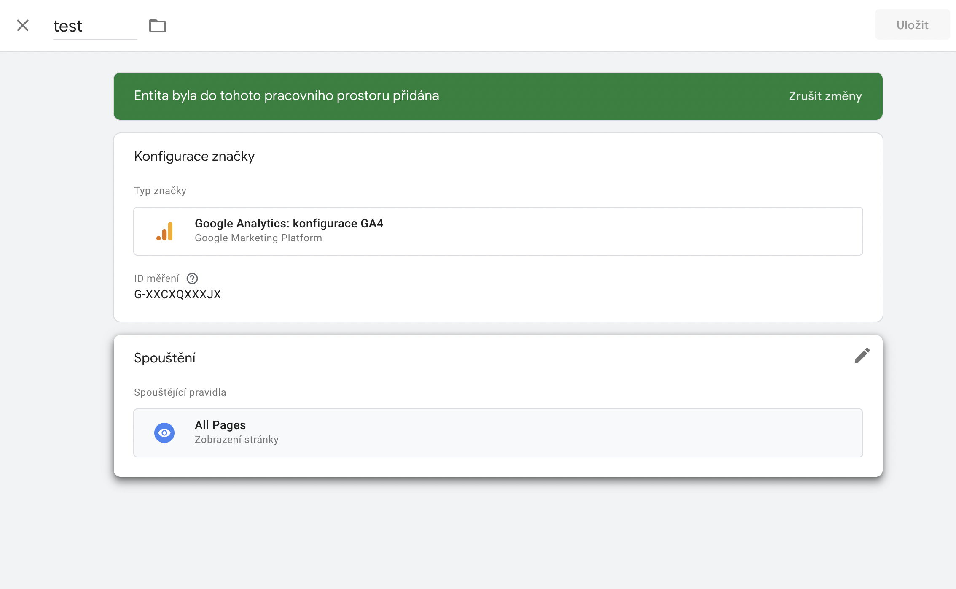
Task: Select the 'Google Analytics: konfigurace GA4' title
Action: (x=289, y=223)
